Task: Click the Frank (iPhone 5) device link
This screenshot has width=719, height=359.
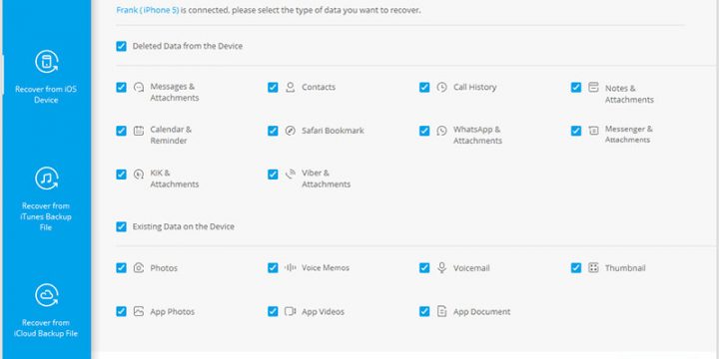Action: pyautogui.click(x=147, y=10)
